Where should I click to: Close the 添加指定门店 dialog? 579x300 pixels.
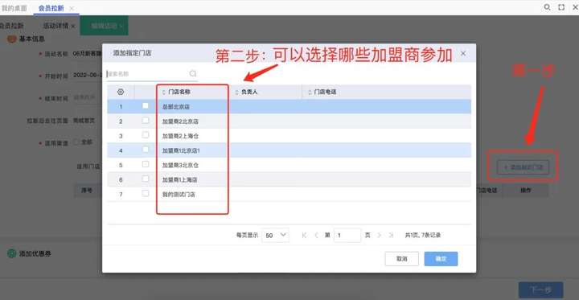pos(463,54)
